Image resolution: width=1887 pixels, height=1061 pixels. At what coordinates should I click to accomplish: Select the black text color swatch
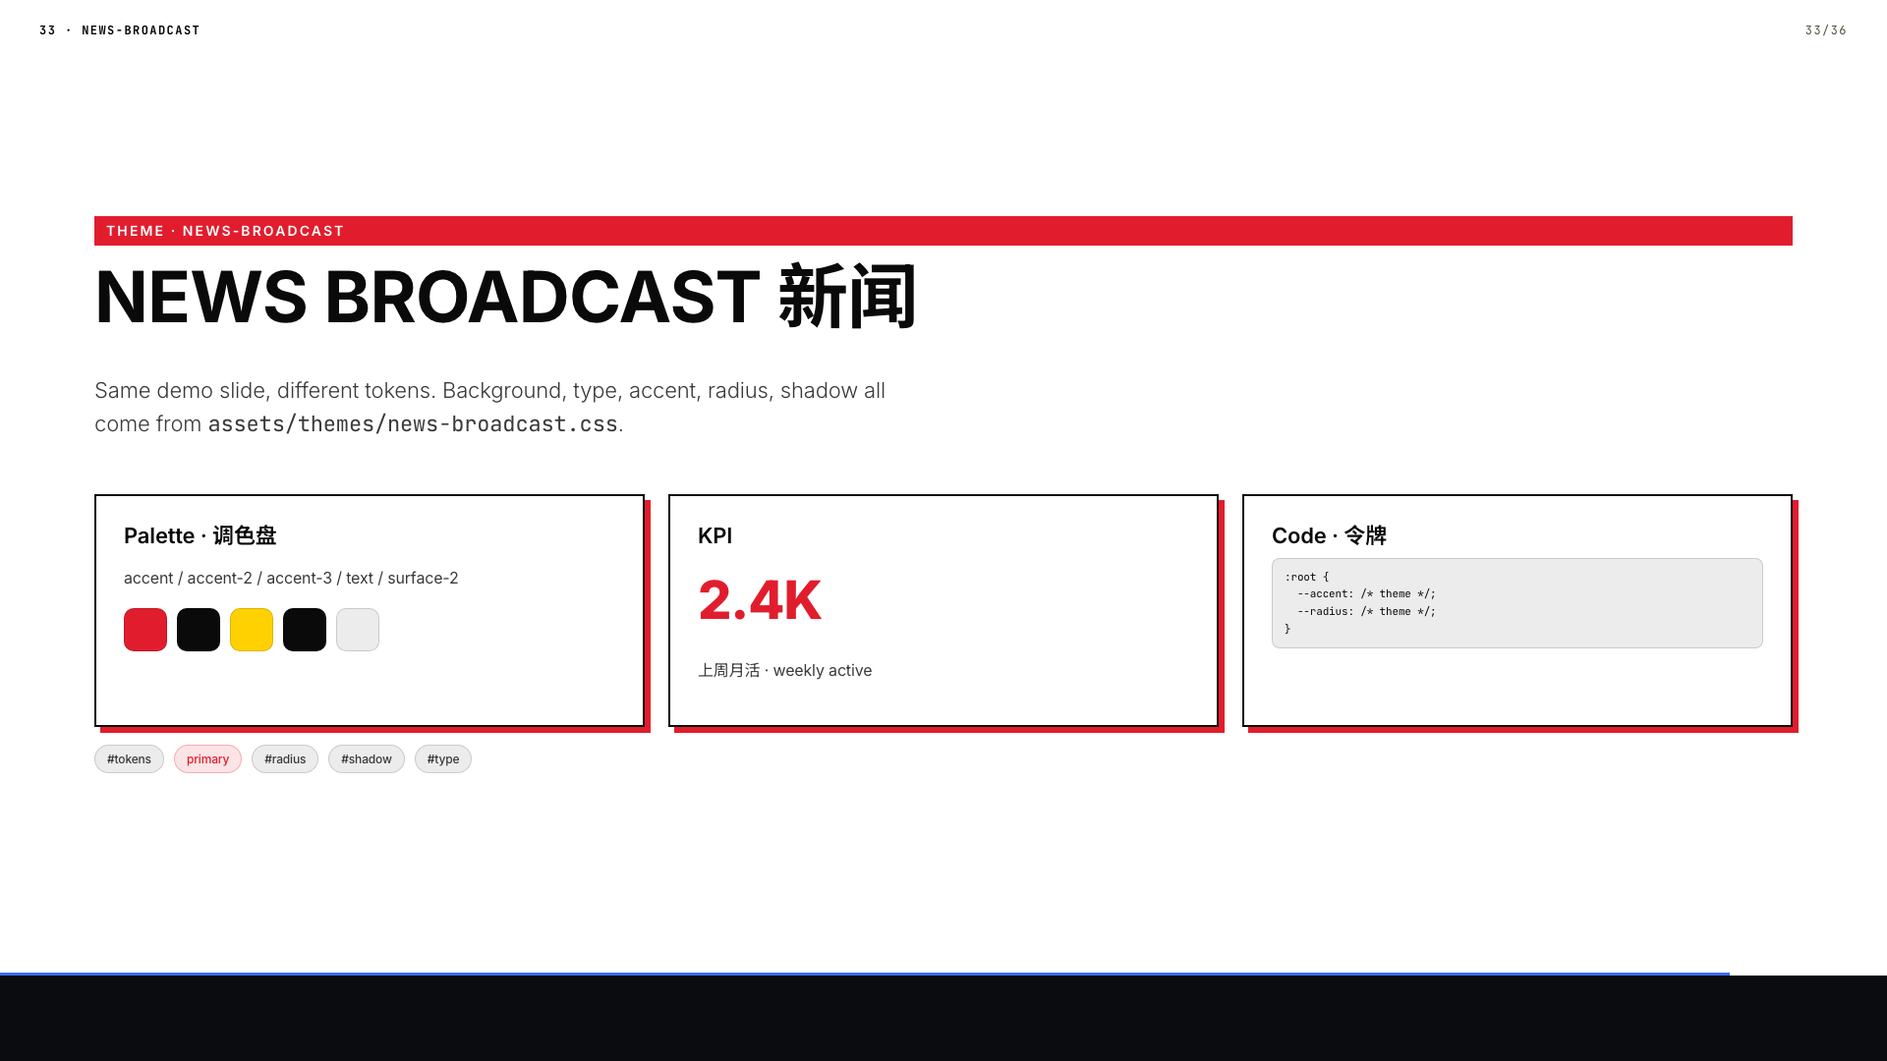[305, 630]
